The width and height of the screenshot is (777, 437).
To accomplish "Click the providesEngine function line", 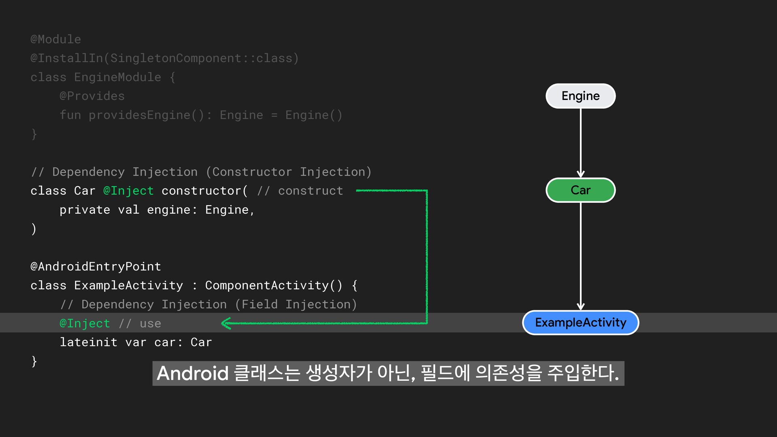I will click(201, 115).
